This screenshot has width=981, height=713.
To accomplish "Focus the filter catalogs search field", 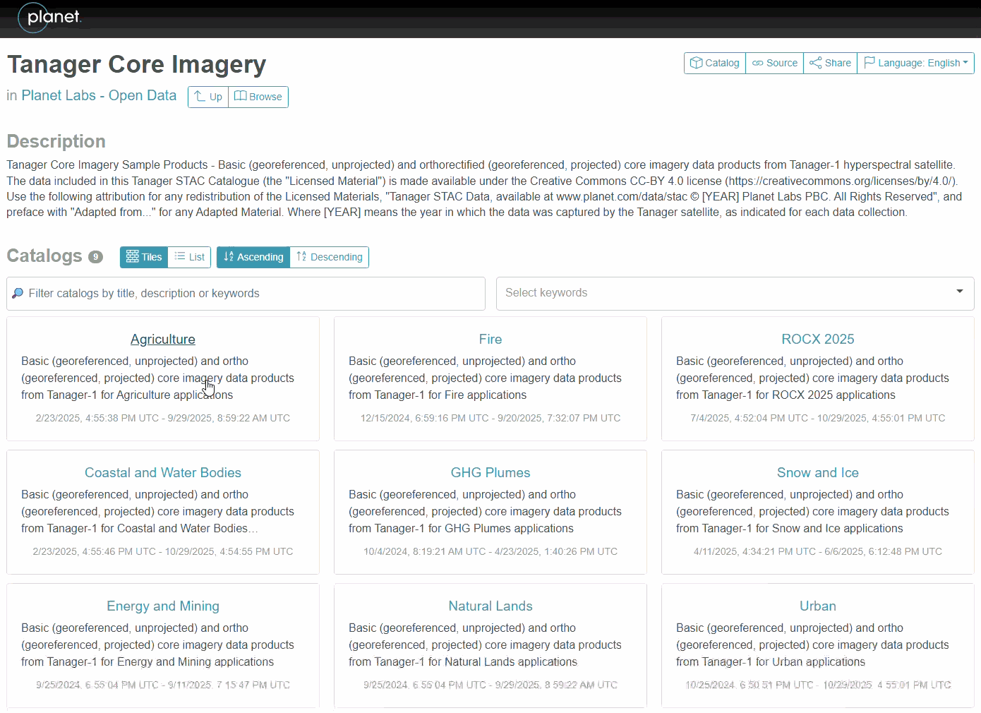I will 246,293.
